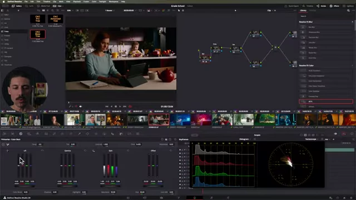Go to the Deliver page at the bottom
Image resolution: width=356 pixels, height=200 pixels.
(228, 198)
